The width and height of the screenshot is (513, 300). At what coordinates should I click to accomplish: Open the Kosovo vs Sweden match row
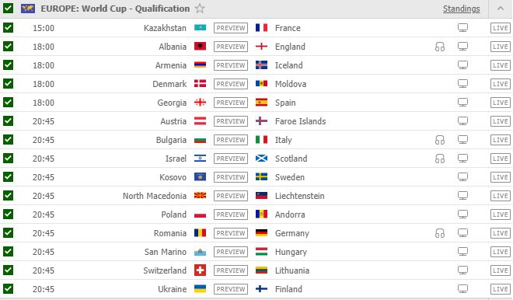(x=256, y=177)
